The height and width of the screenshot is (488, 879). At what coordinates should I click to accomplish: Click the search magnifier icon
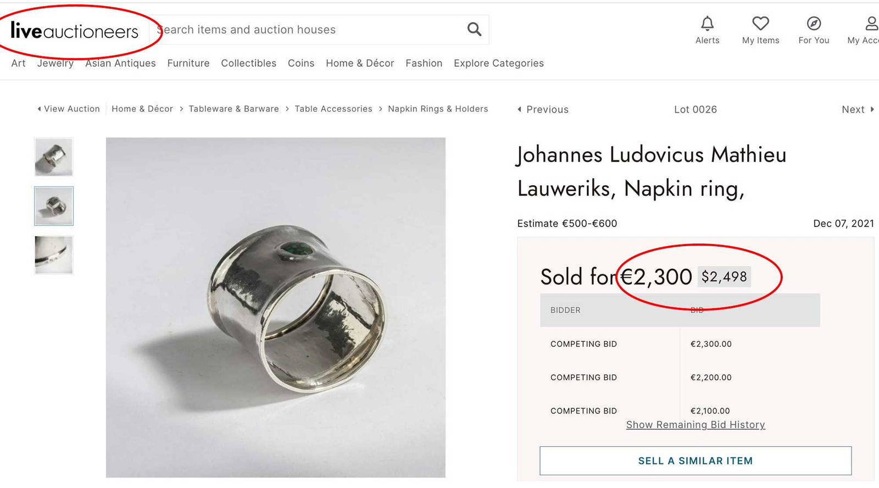(473, 29)
